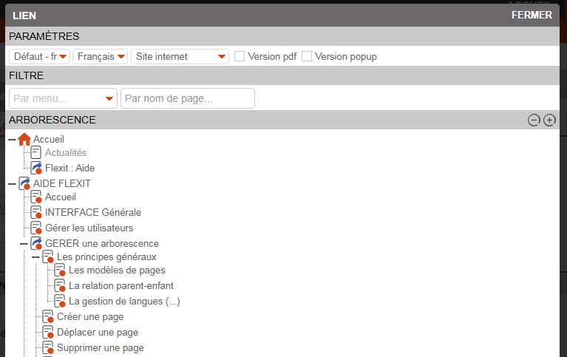Viewport: 567px width, 357px height.
Task: Open the Français language dropdown
Action: pyautogui.click(x=101, y=56)
